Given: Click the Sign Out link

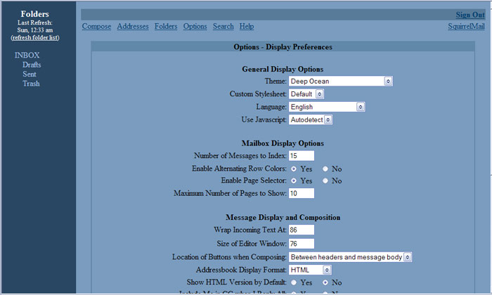Looking at the screenshot, I should pos(470,15).
